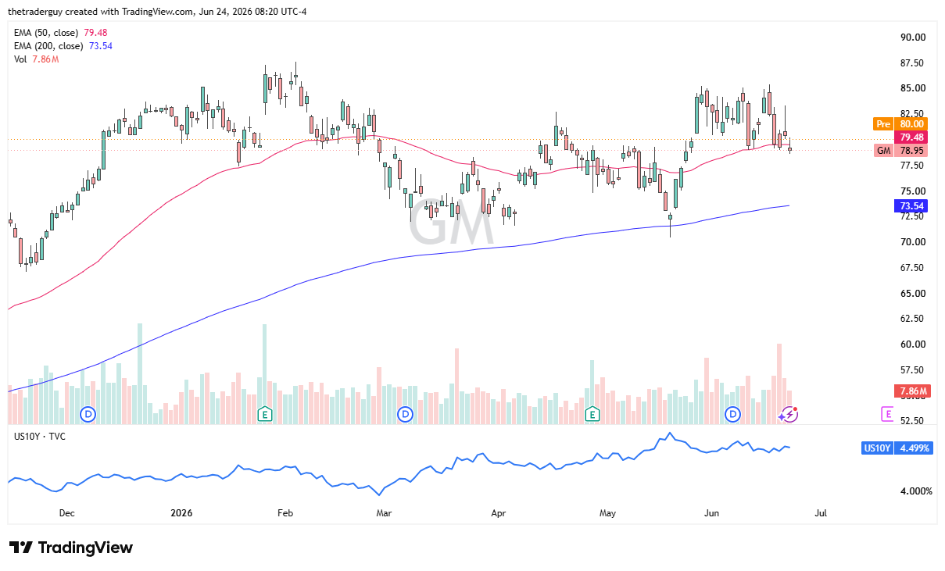Open the green earnings E marker before May
The image size is (945, 571).
click(592, 413)
